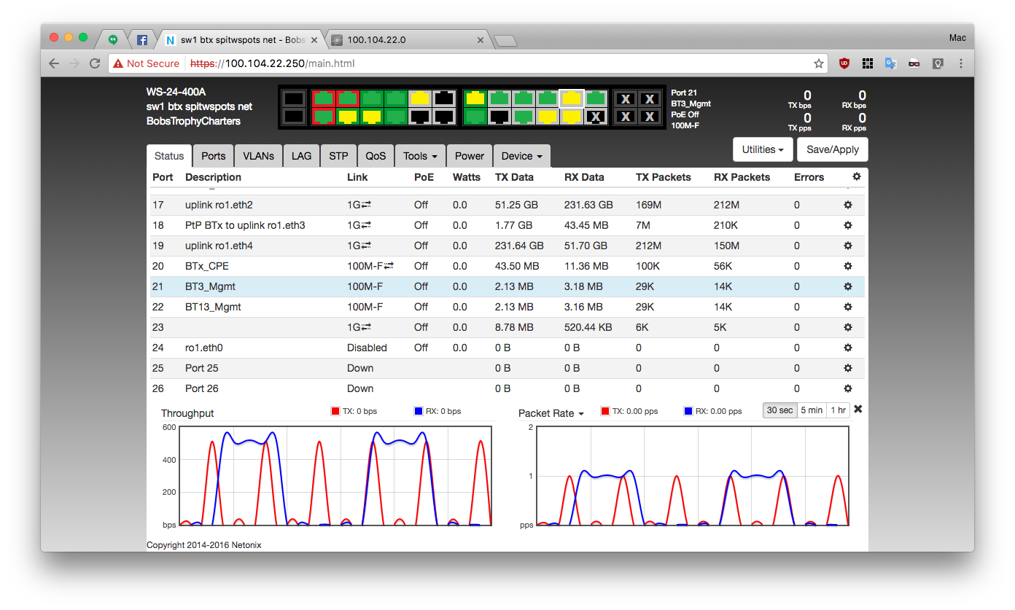
Task: Click gear icon for port 17 row
Action: click(x=847, y=205)
